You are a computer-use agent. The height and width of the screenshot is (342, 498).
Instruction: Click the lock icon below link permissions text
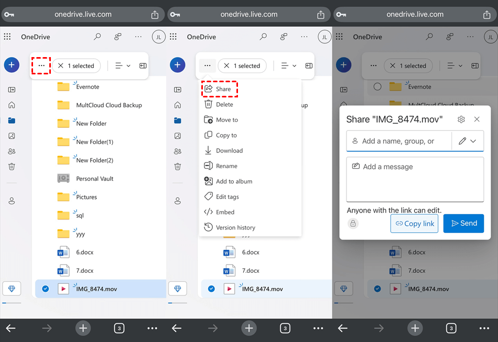point(353,224)
